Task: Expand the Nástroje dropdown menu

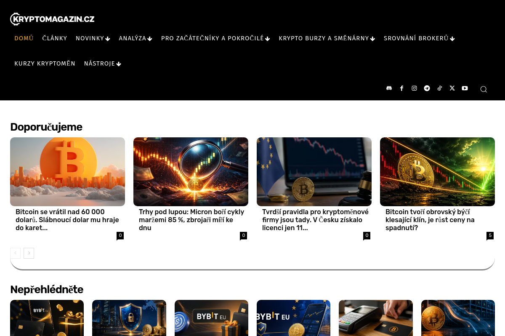Action: click(103, 64)
